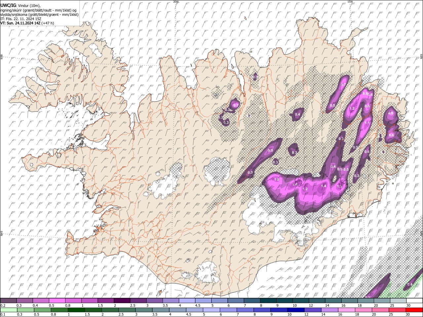Select the upper legend swatch labeled 1.5
The height and width of the screenshot is (317, 423).
coord(106,300)
